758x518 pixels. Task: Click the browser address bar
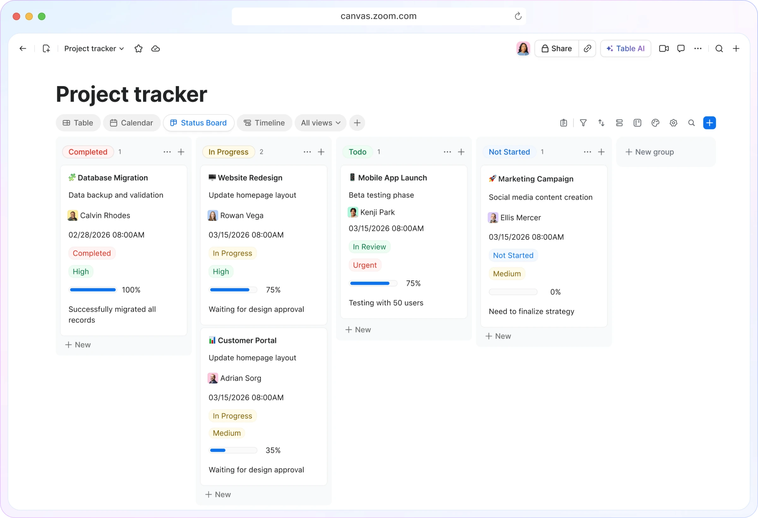(379, 16)
